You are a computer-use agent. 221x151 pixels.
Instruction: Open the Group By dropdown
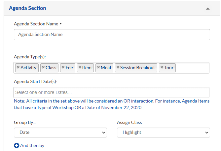[x=60, y=133]
